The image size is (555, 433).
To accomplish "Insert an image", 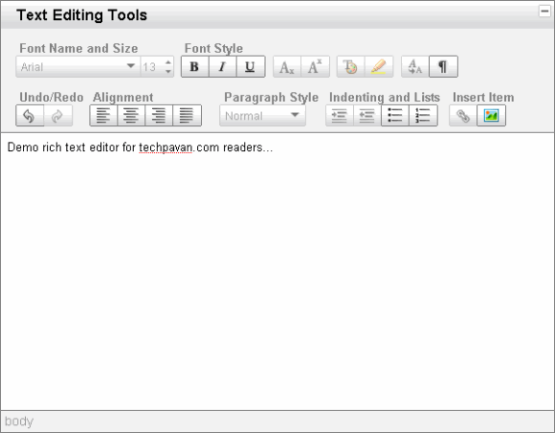I will pyautogui.click(x=491, y=116).
